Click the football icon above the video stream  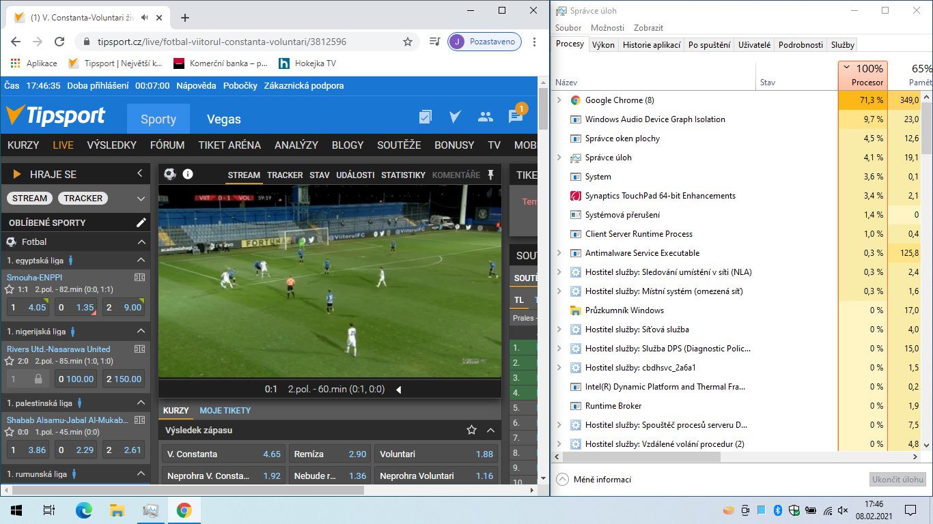point(170,174)
